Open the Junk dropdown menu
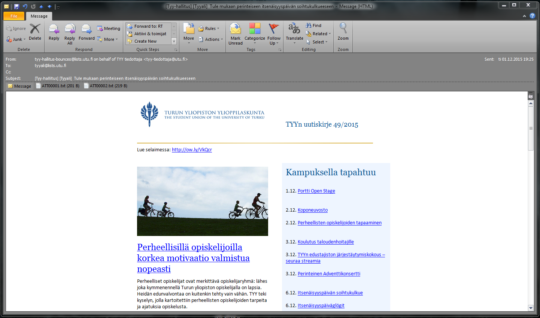The width and height of the screenshot is (540, 318). click(16, 39)
